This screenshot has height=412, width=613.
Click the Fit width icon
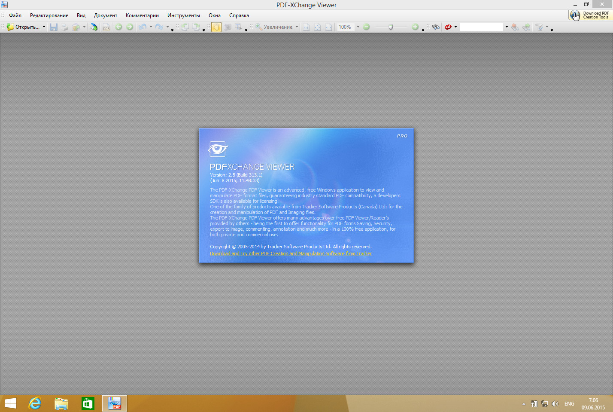pyautogui.click(x=328, y=27)
